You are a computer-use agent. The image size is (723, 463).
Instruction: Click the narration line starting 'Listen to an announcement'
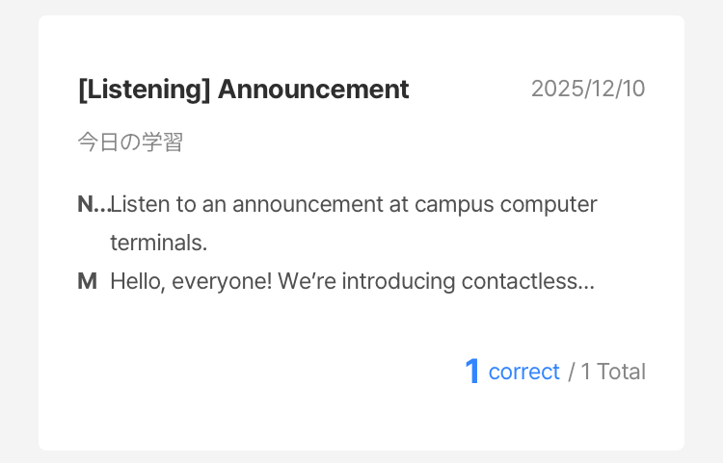354,204
